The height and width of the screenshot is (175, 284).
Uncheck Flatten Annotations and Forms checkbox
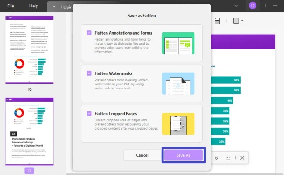click(89, 33)
